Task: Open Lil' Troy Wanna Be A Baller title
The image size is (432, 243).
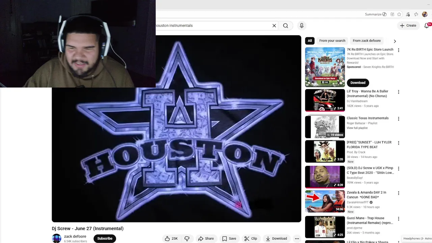Action: pyautogui.click(x=368, y=94)
